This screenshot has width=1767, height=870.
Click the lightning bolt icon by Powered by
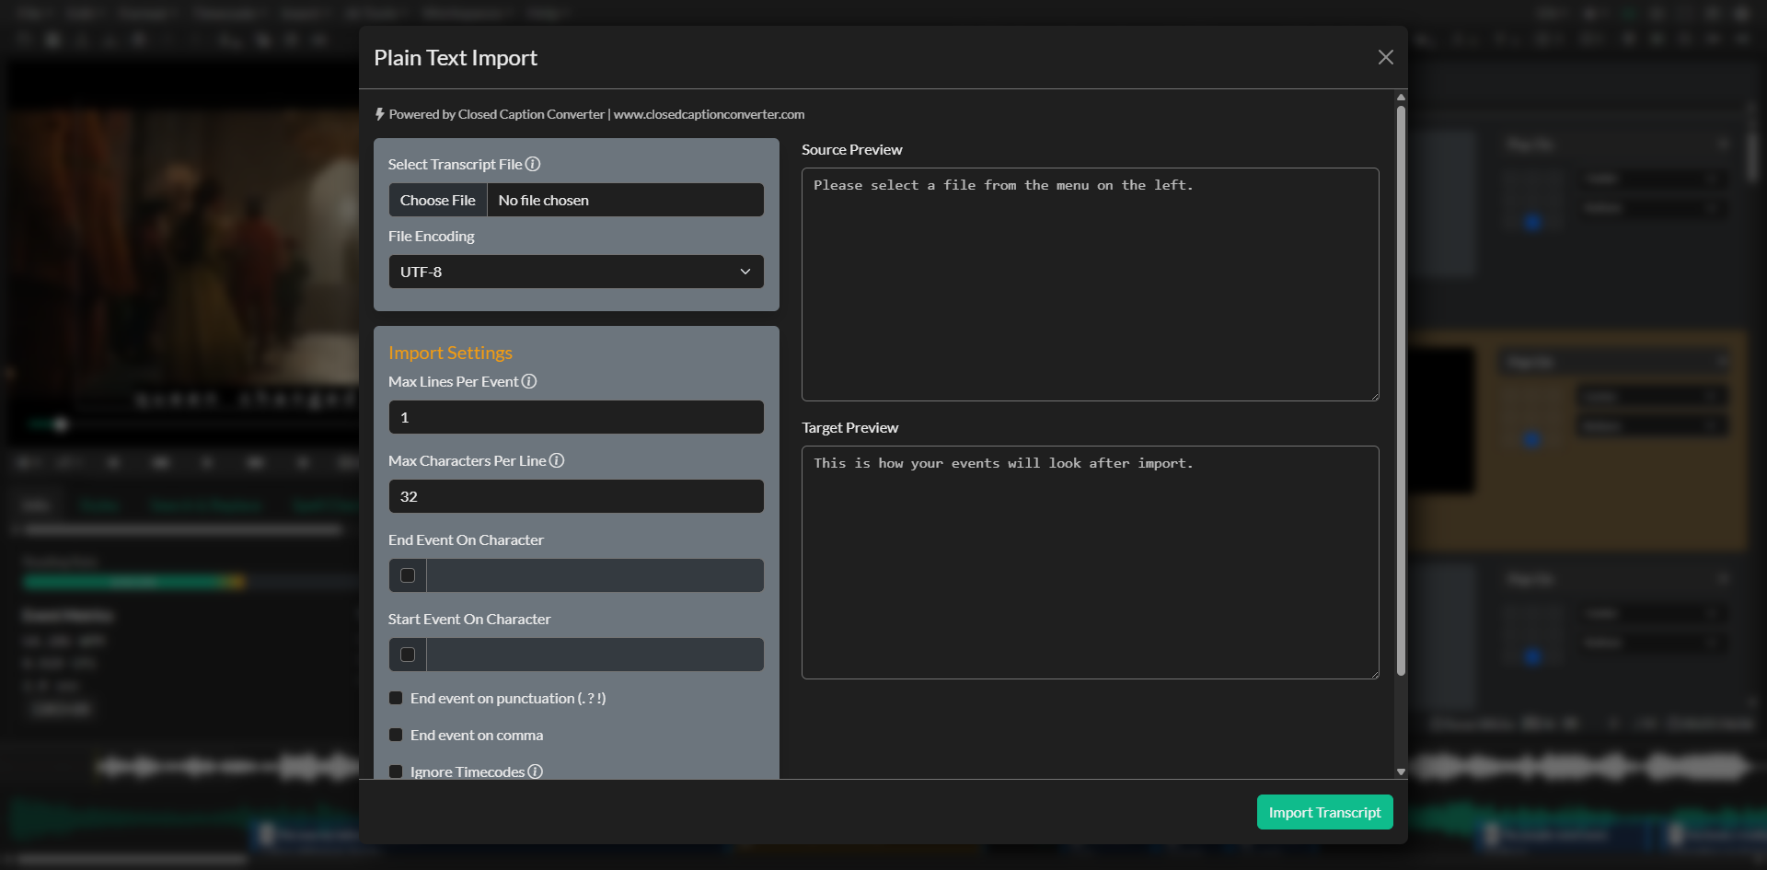[x=379, y=114]
